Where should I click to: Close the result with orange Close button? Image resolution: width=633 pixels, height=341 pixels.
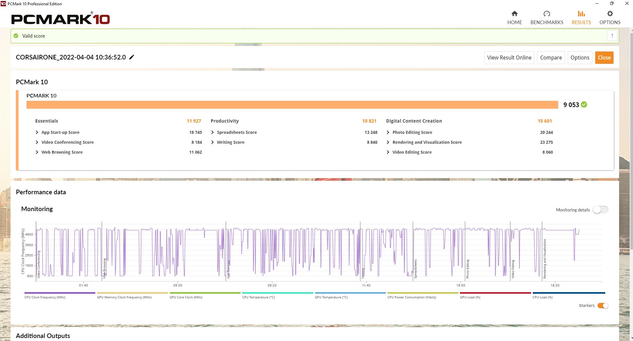click(604, 57)
